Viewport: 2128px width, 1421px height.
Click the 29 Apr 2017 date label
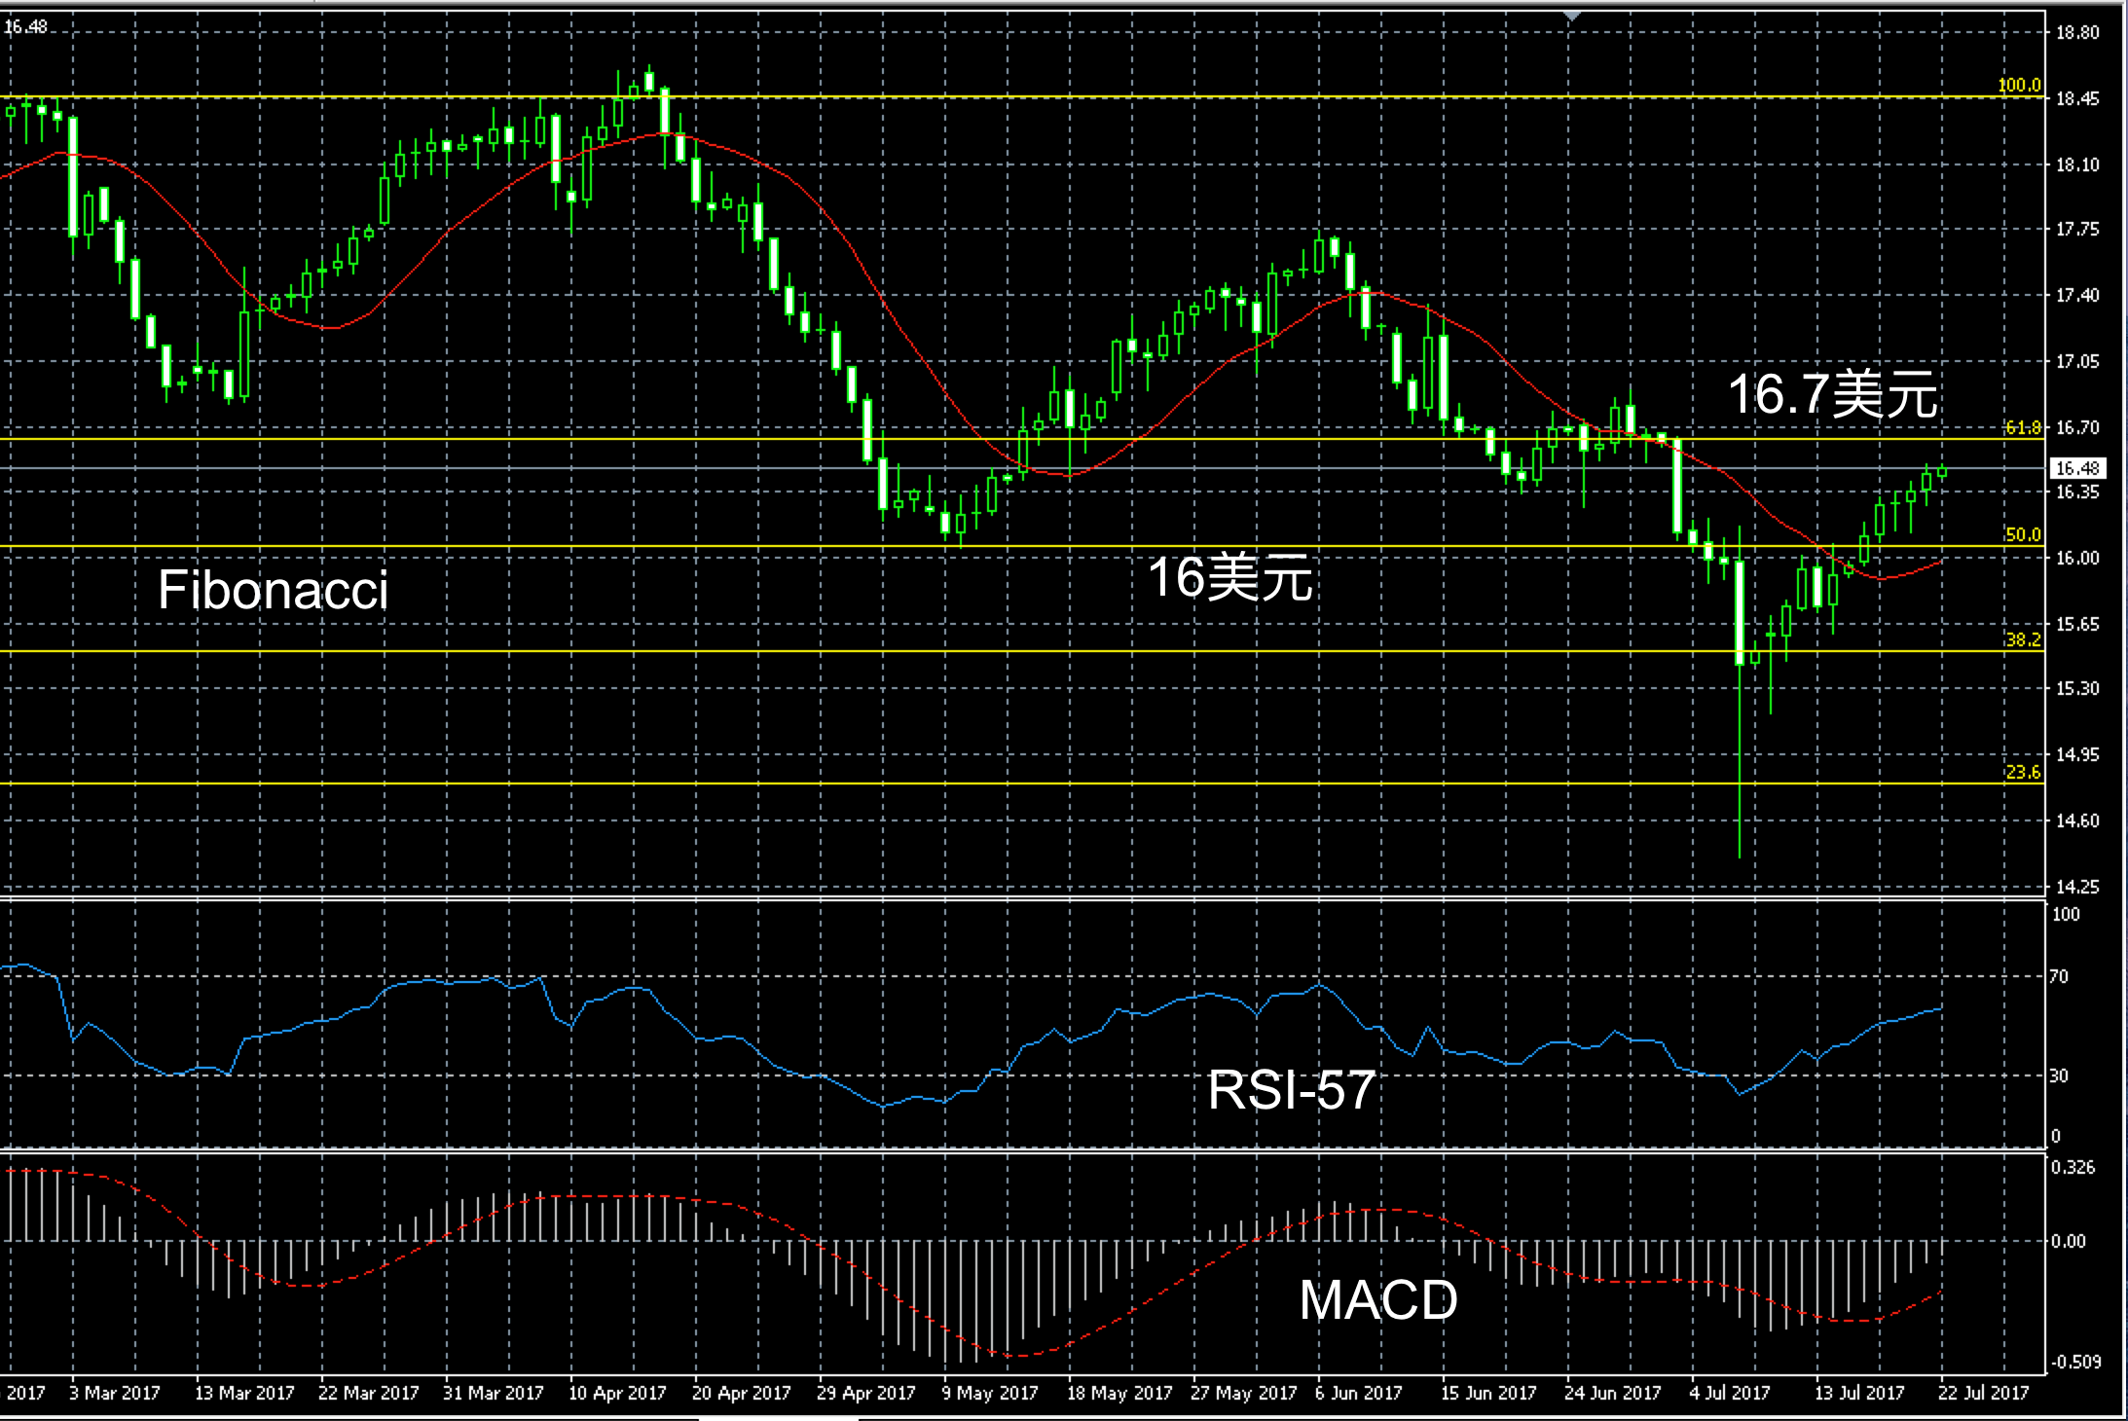(866, 1393)
